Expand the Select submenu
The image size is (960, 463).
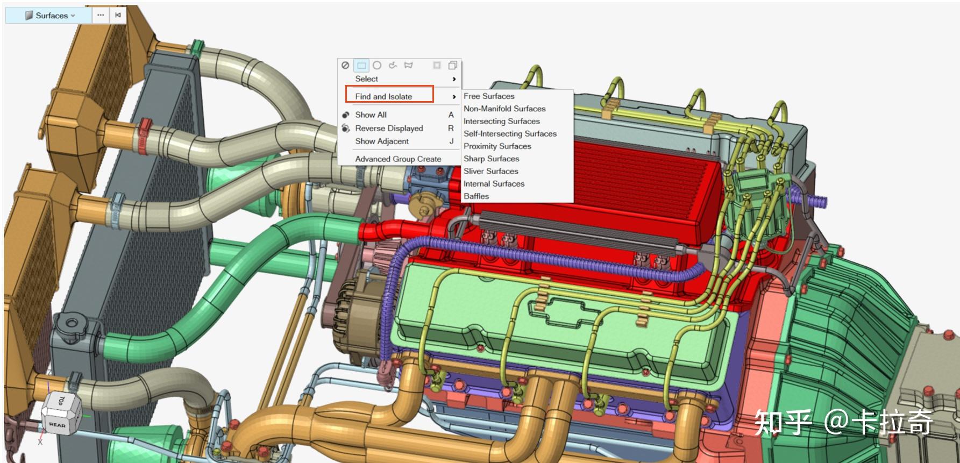click(399, 79)
